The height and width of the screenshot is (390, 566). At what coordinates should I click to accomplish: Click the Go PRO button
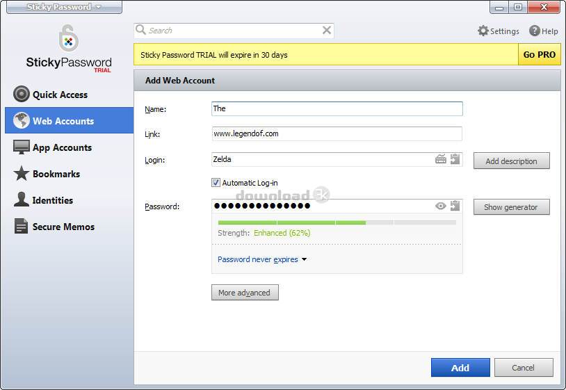(x=540, y=54)
